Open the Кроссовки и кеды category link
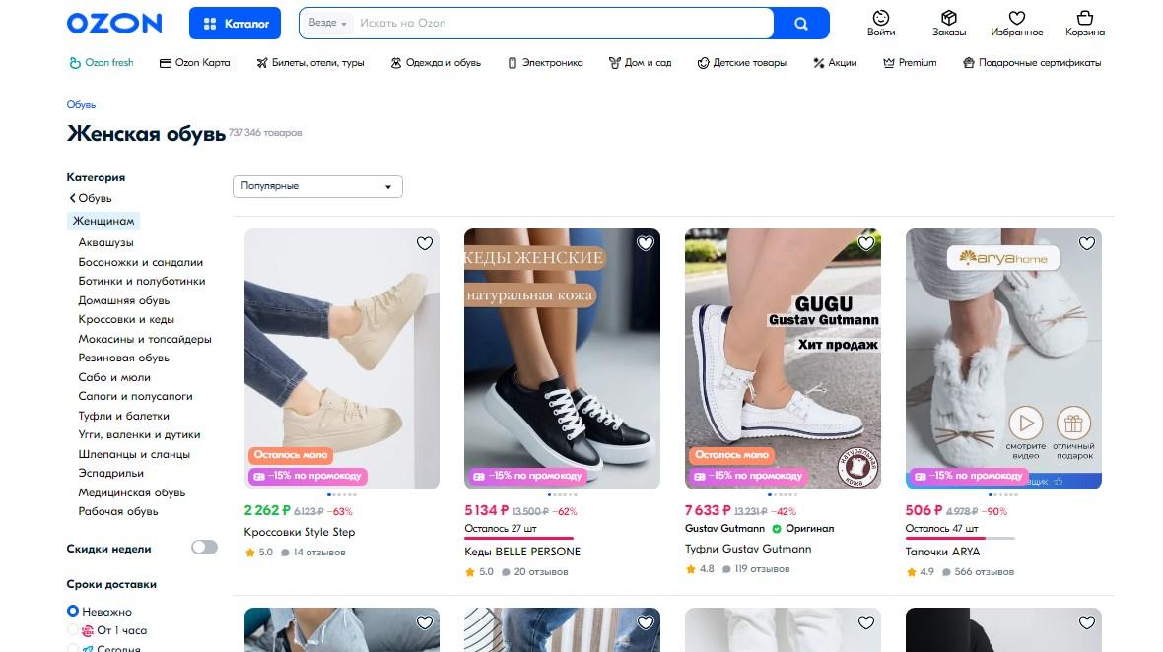This screenshot has height=652, width=1163. click(x=126, y=319)
